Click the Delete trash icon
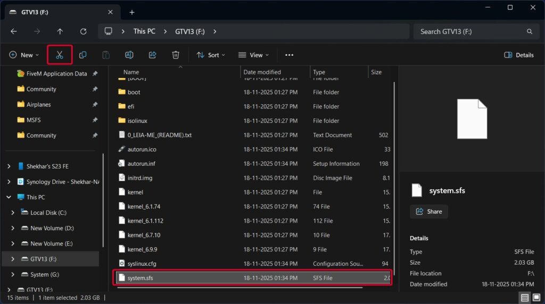 (176, 55)
